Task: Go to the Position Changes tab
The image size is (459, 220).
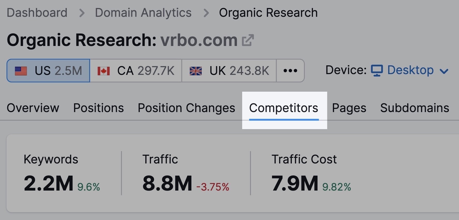Action: [186, 108]
